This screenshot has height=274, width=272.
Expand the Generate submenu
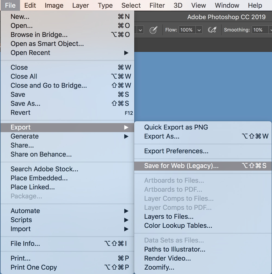(x=126, y=136)
